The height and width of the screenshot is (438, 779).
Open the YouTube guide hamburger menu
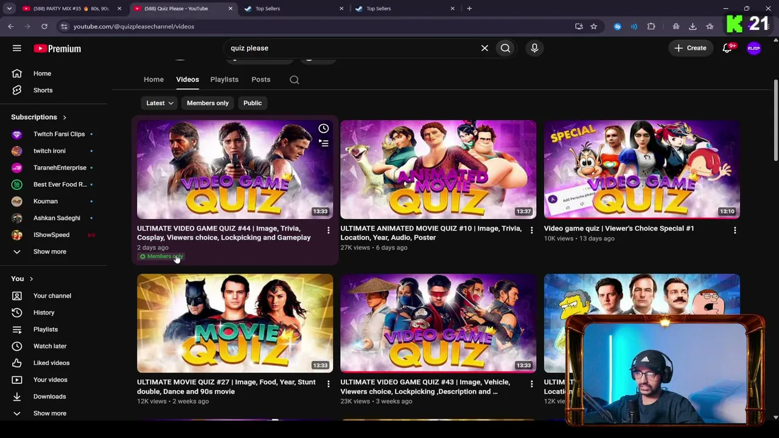pyautogui.click(x=17, y=48)
